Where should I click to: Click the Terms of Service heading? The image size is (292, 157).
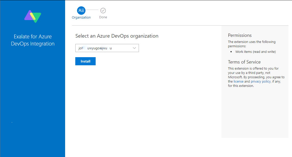[244, 62]
